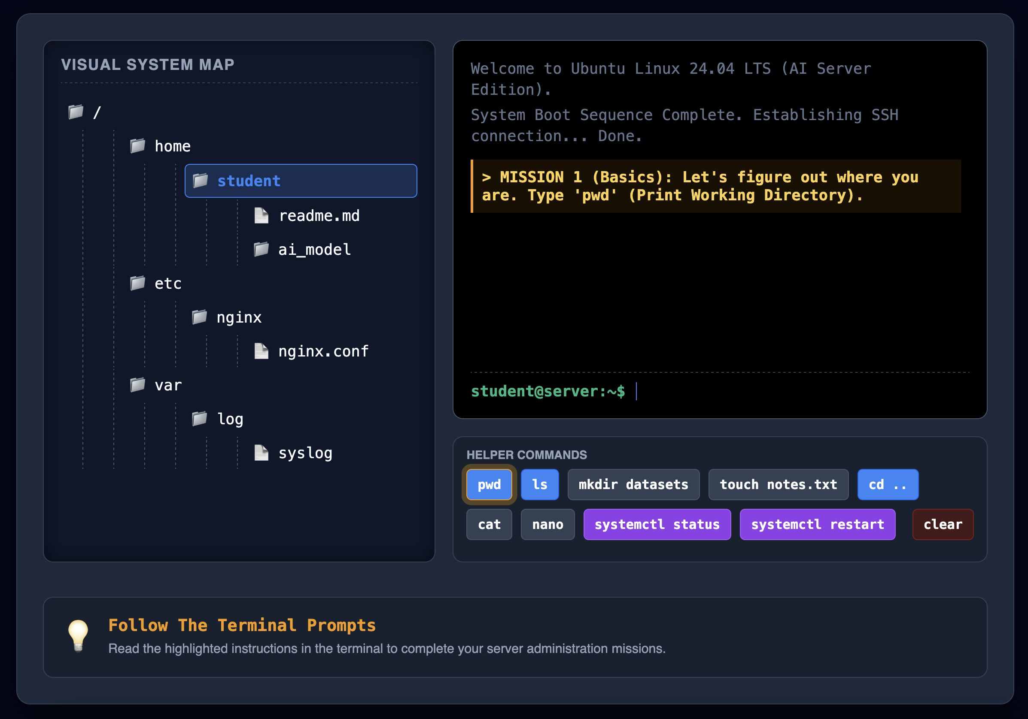The height and width of the screenshot is (719, 1028).
Task: Click the home folder icon
Action: click(x=137, y=145)
